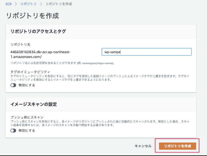This screenshot has height=156, width=207.
Task: Click the リポジトリ名 field label
Action: pos(20,44)
